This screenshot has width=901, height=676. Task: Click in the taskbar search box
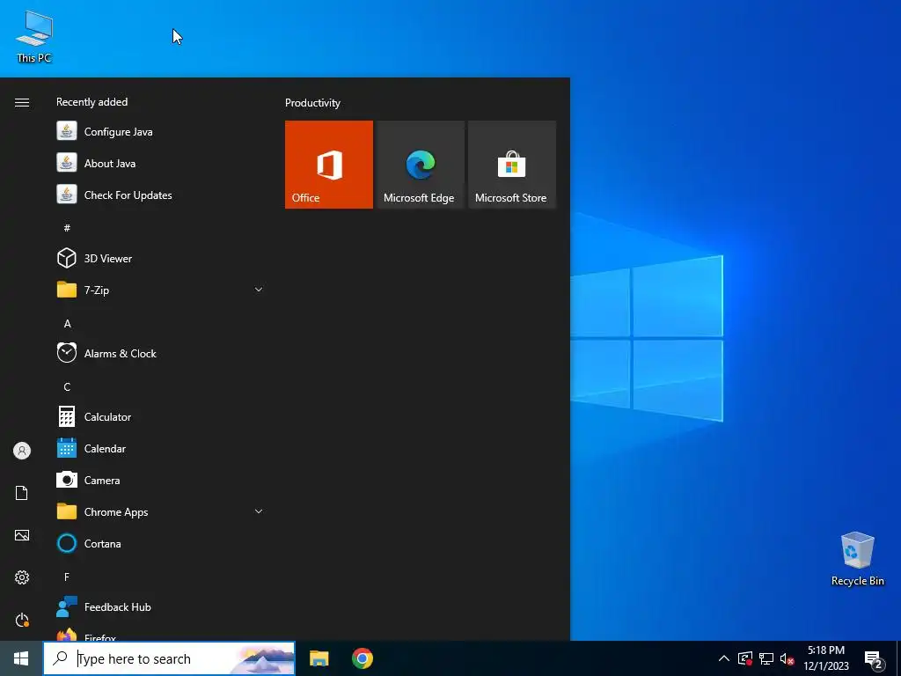click(169, 658)
